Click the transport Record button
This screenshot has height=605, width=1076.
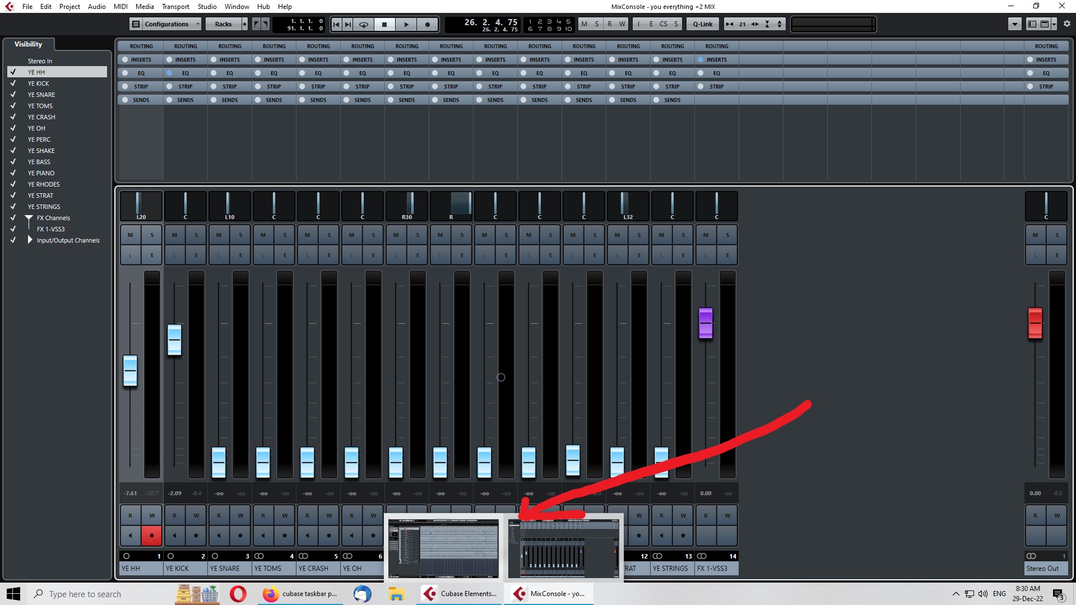428,24
